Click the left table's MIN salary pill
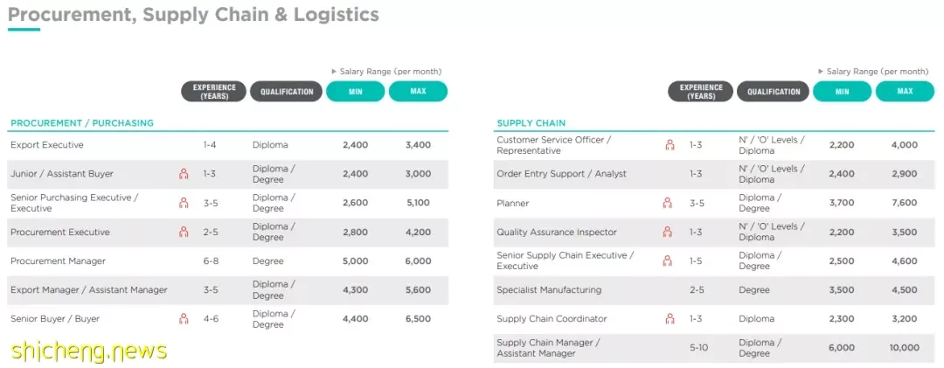The height and width of the screenshot is (368, 944). pyautogui.click(x=355, y=92)
